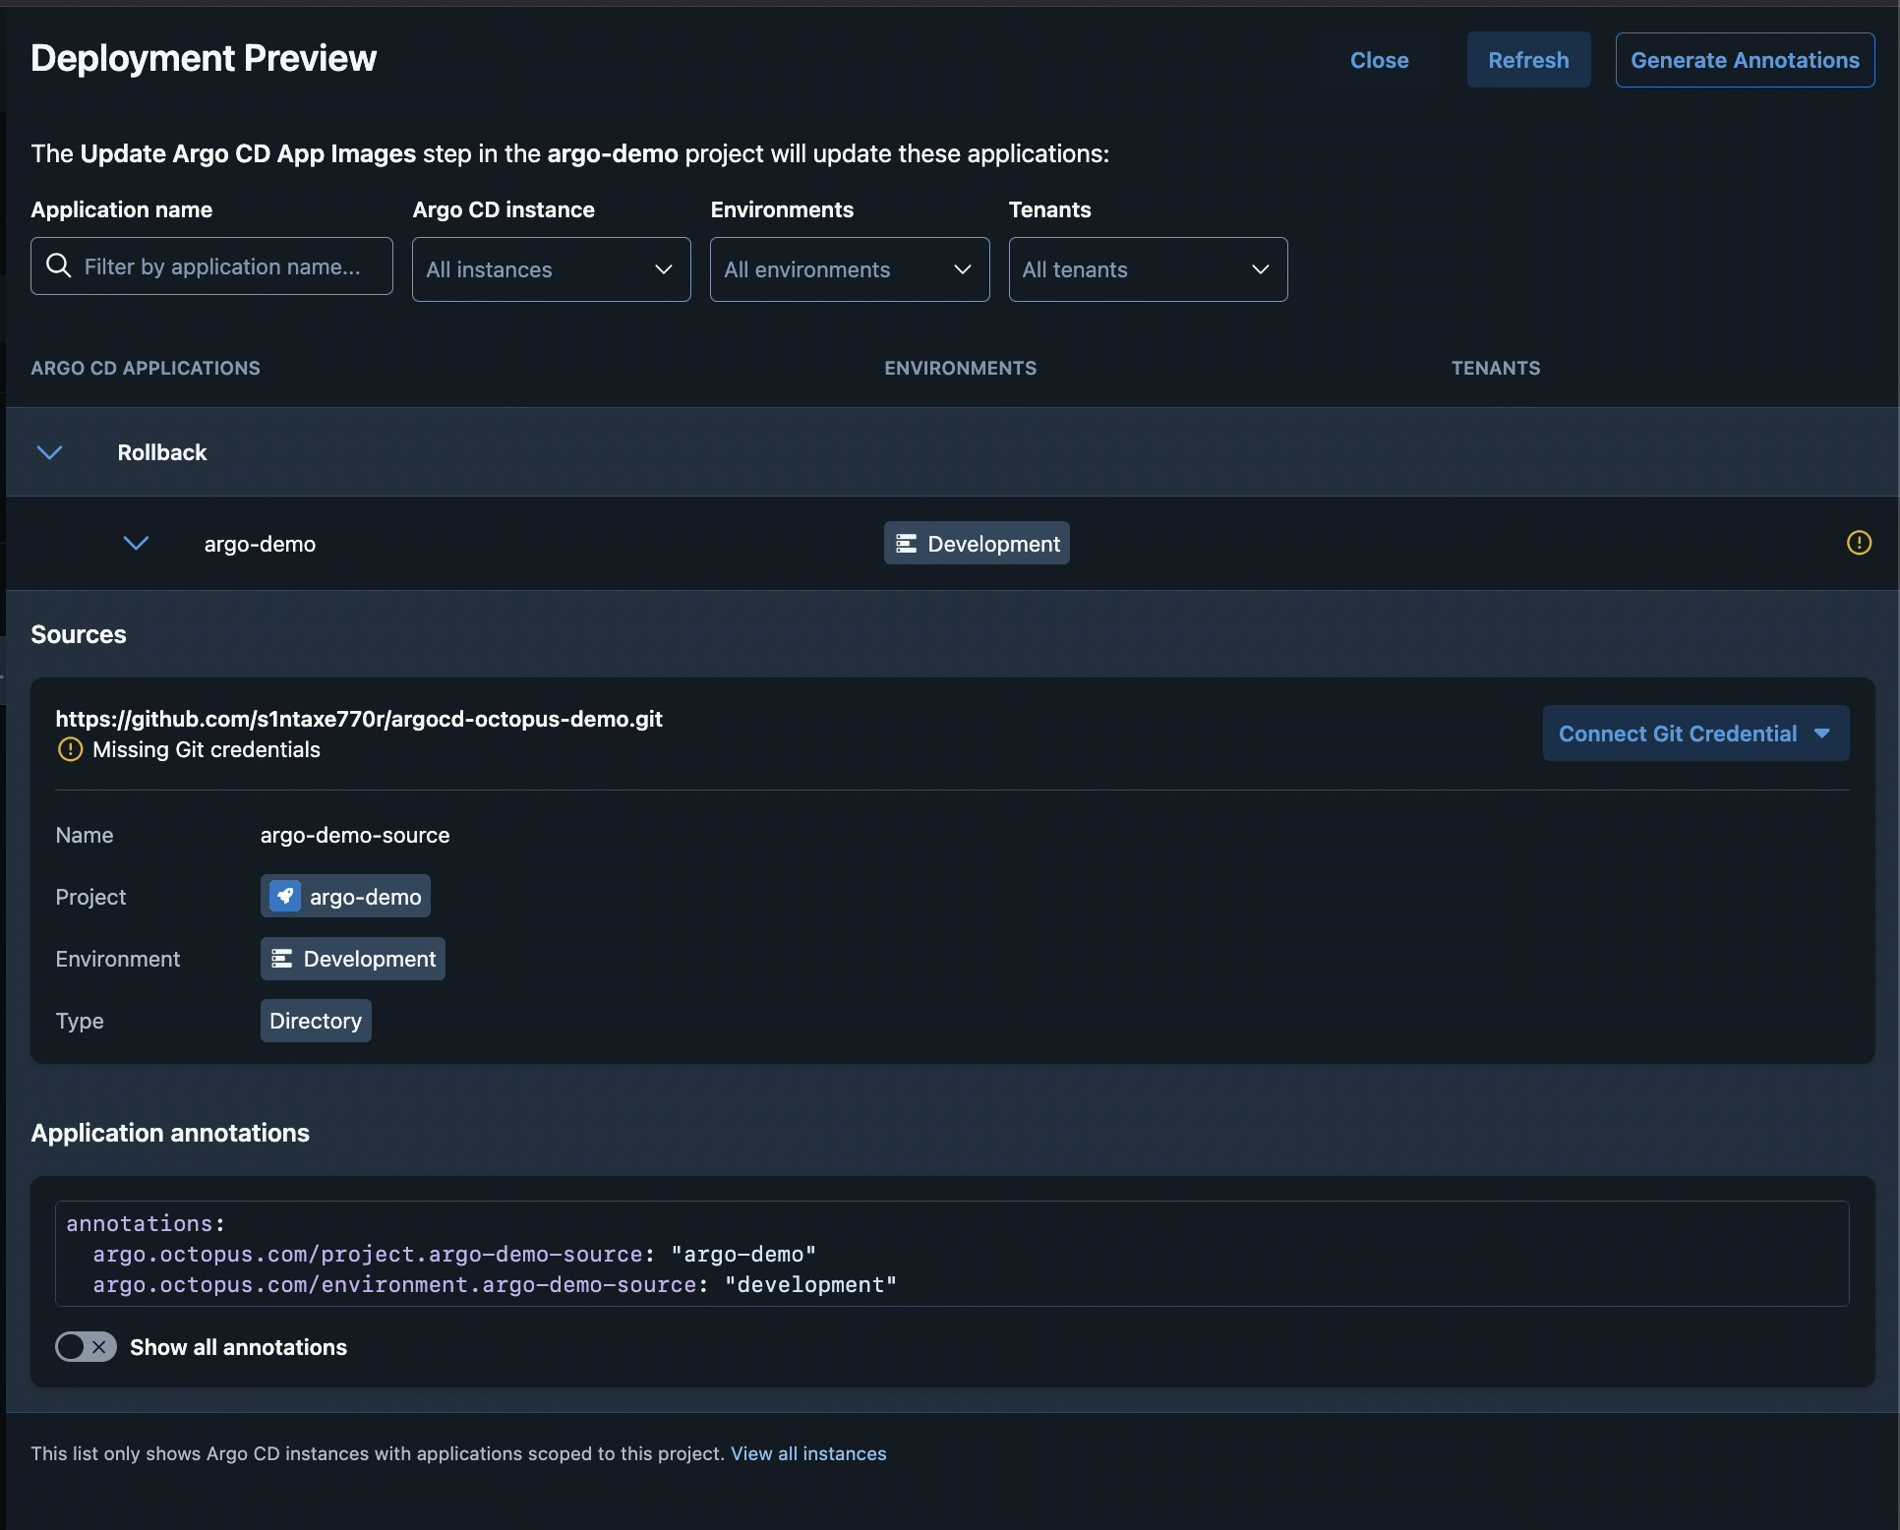Click the ENVIRONMENTS column header
The image size is (1900, 1530).
click(960, 368)
